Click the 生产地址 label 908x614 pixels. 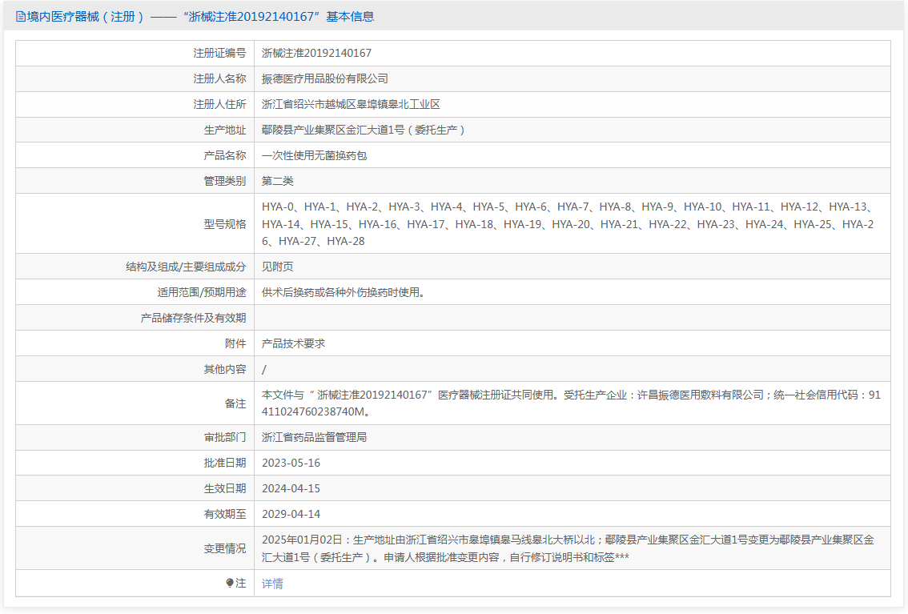225,130
